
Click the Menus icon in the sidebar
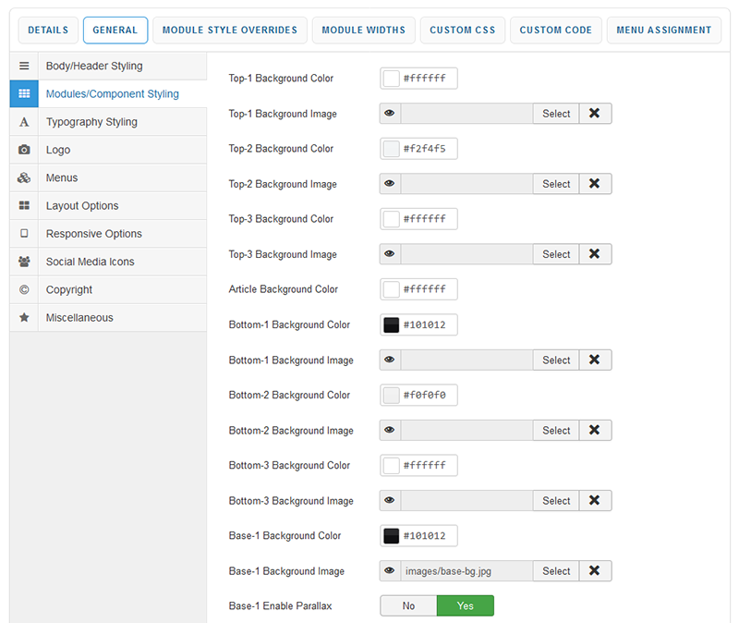[24, 177]
